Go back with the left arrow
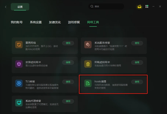Viewport: 167px width, 114px height. click(x=6, y=7)
